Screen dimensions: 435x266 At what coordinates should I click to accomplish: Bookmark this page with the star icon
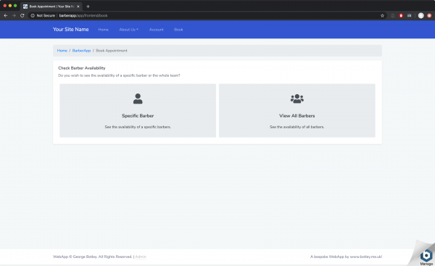382,15
